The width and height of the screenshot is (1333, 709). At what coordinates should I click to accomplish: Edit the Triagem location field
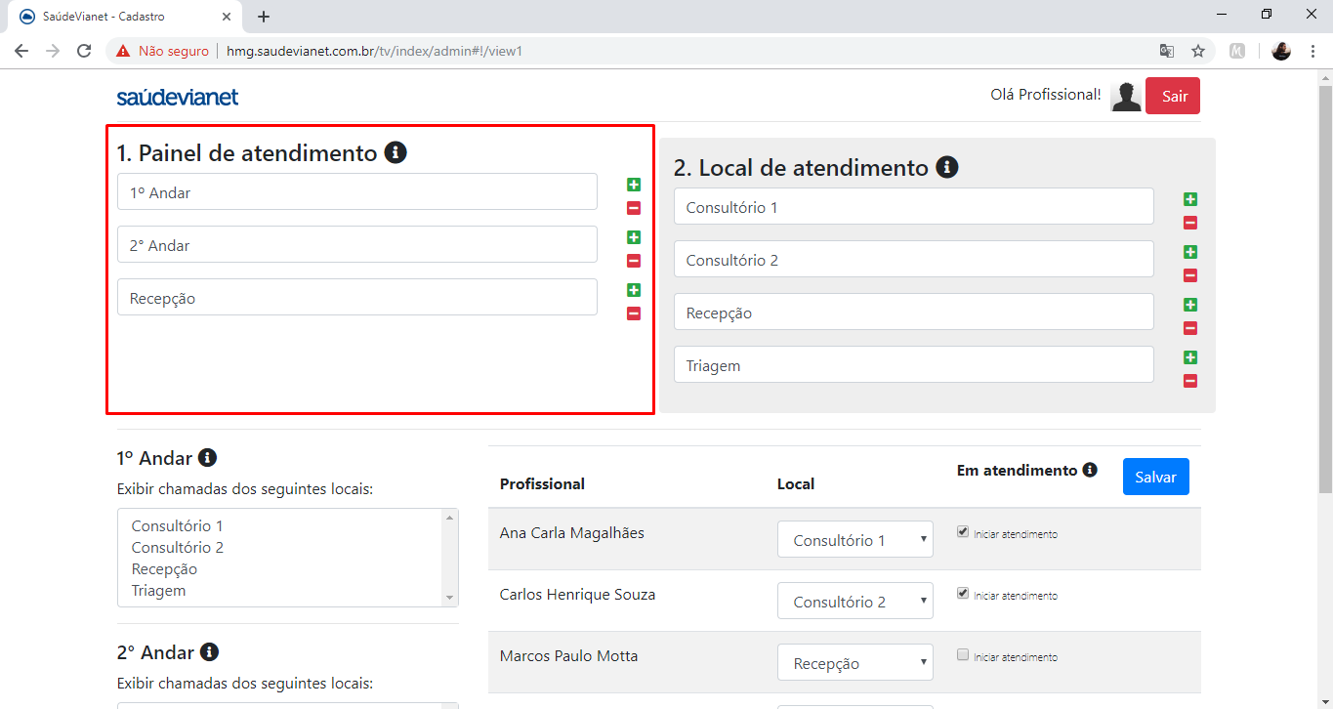tap(914, 364)
